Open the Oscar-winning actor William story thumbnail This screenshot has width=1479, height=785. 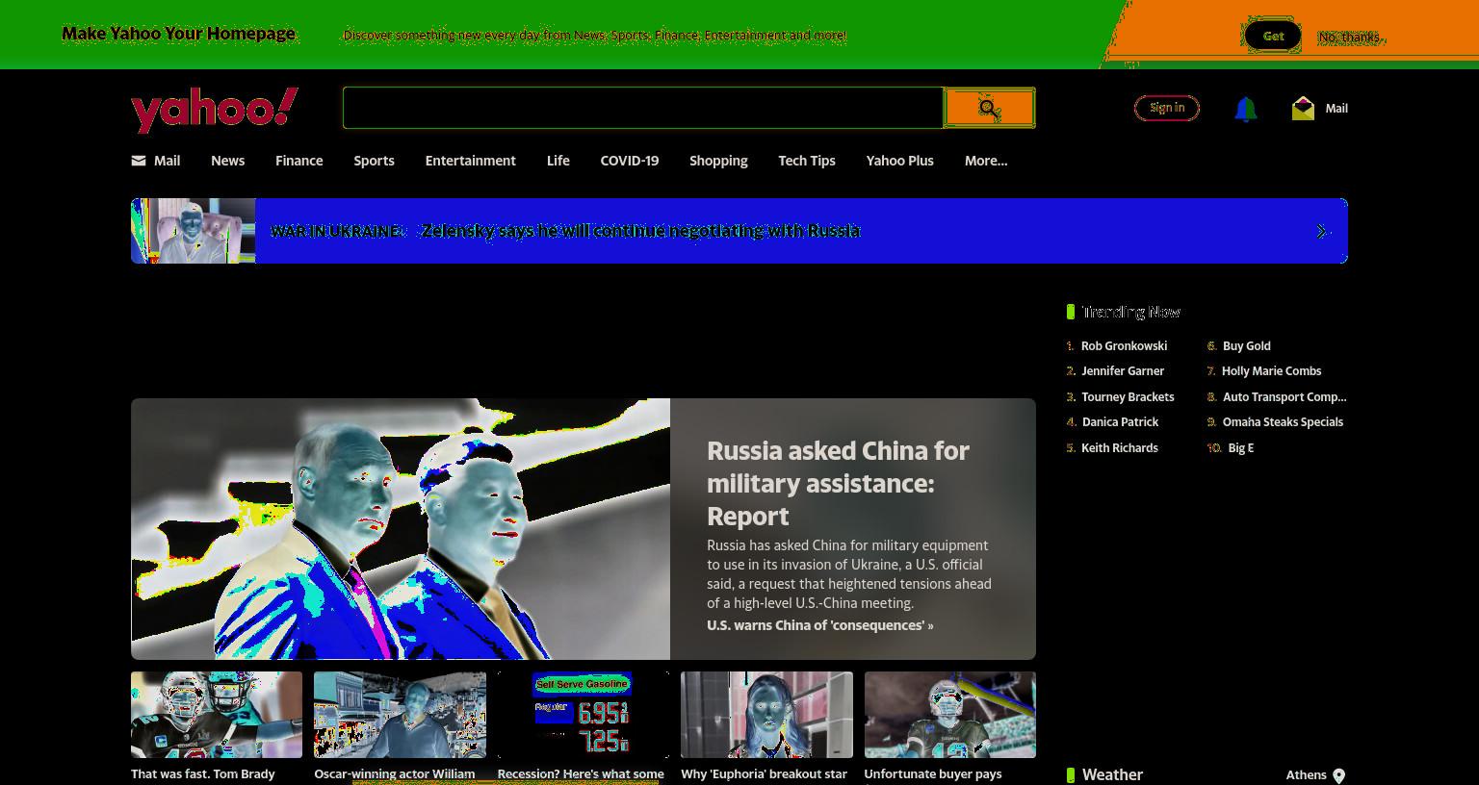[x=400, y=715]
